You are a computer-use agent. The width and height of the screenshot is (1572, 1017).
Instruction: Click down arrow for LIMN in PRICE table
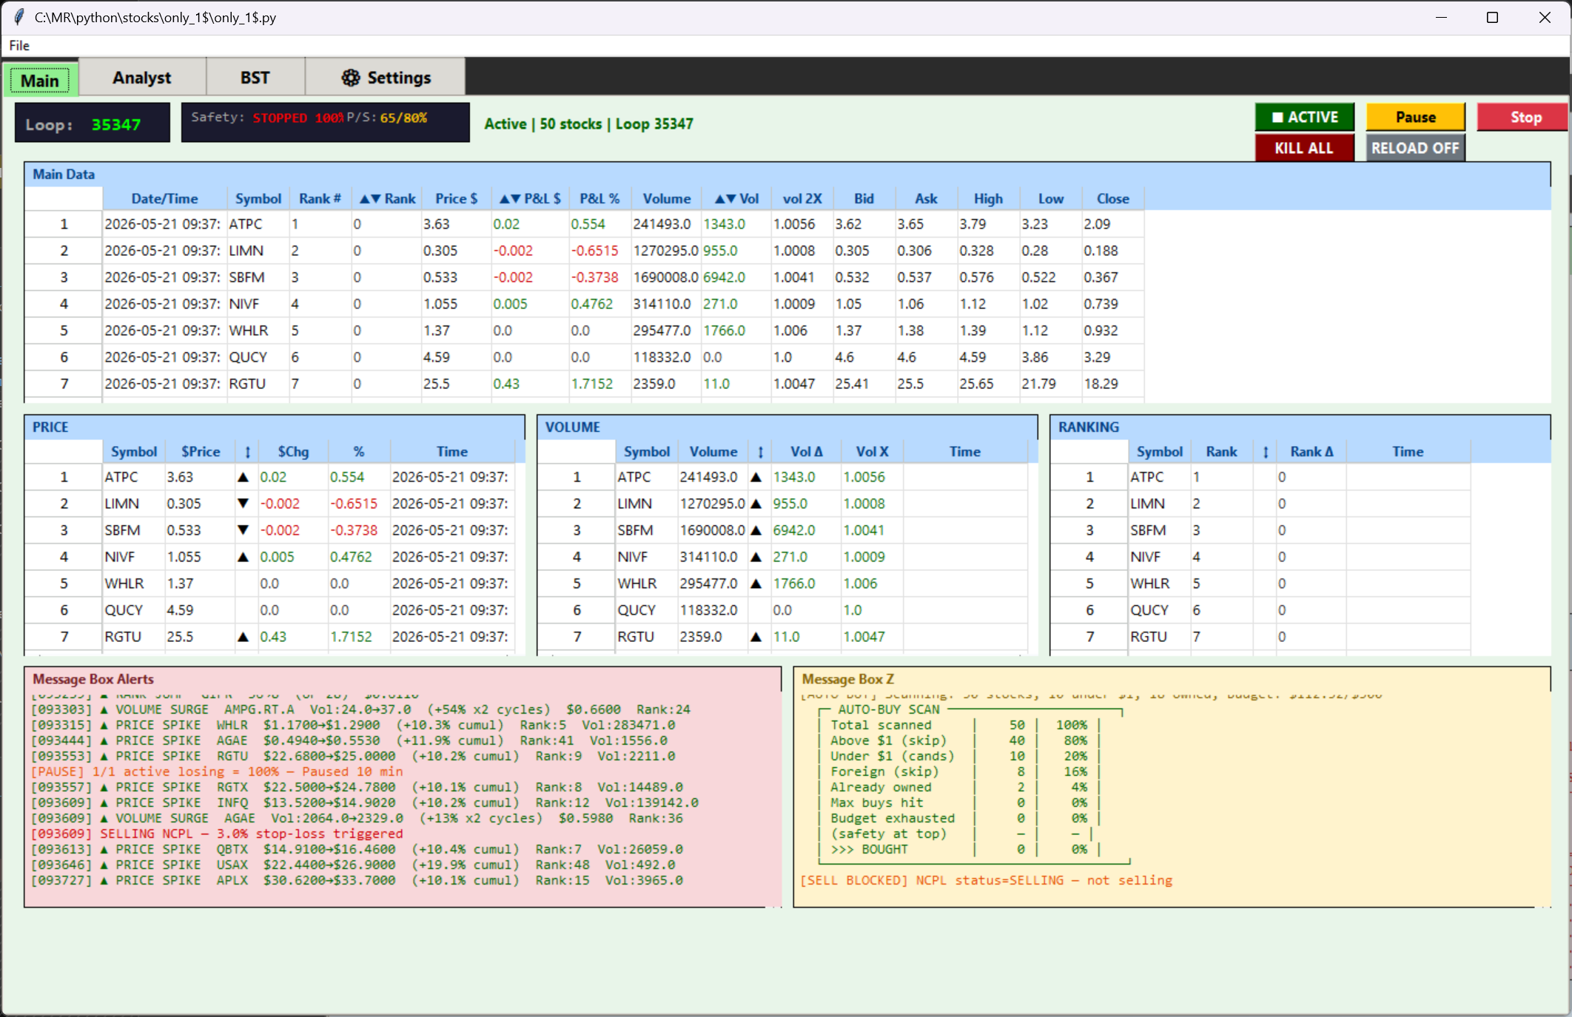pyautogui.click(x=243, y=504)
